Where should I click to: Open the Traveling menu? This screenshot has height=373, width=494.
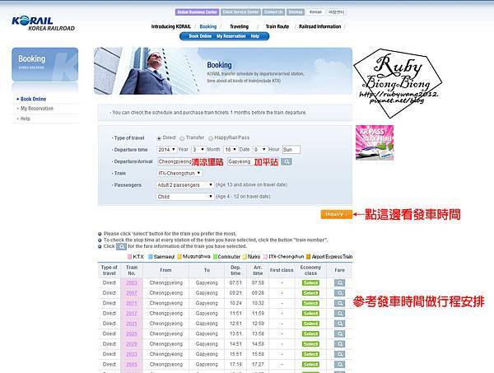click(239, 27)
